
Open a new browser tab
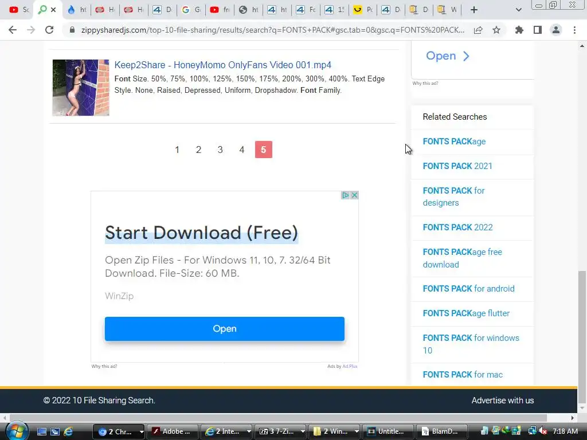point(474,10)
